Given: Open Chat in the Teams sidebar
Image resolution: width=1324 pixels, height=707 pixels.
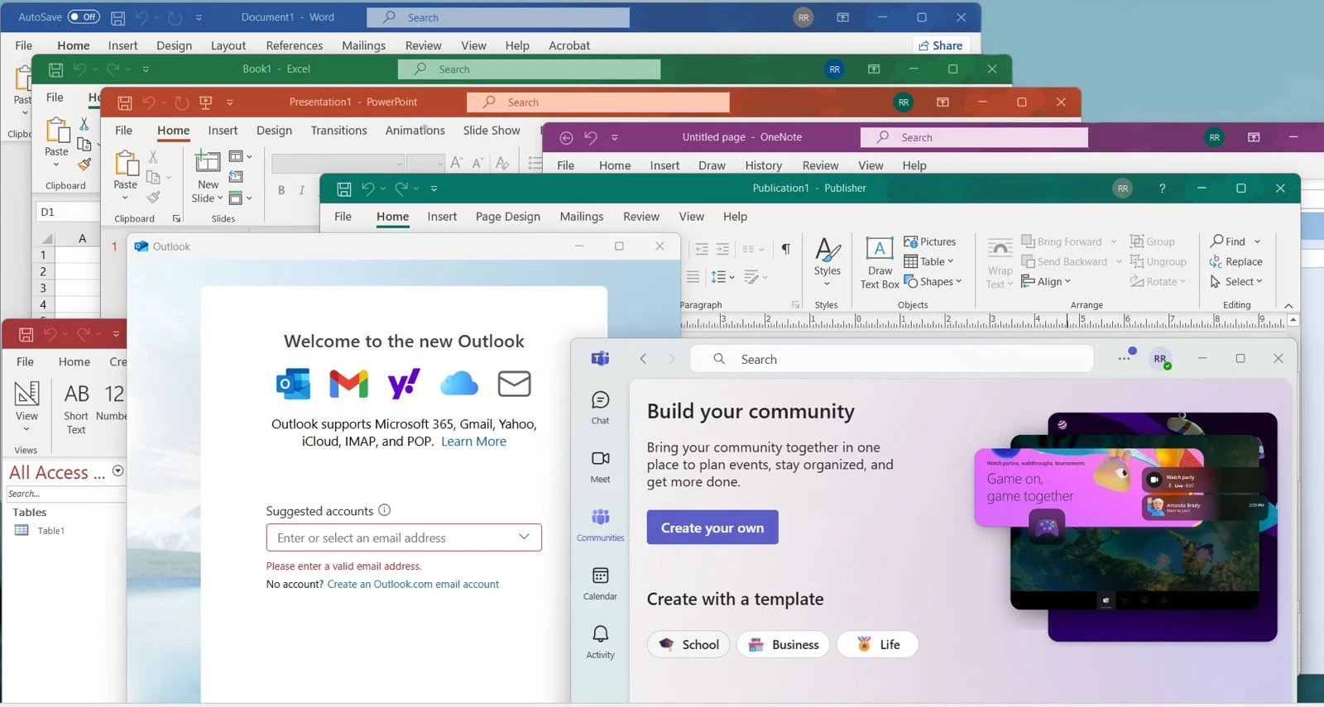Looking at the screenshot, I should 601,408.
